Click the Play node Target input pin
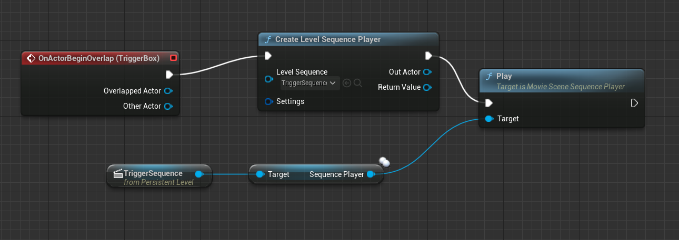This screenshot has height=240, width=679. pyautogui.click(x=489, y=119)
